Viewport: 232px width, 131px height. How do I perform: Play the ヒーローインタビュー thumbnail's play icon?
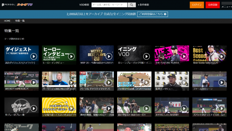coord(71,56)
